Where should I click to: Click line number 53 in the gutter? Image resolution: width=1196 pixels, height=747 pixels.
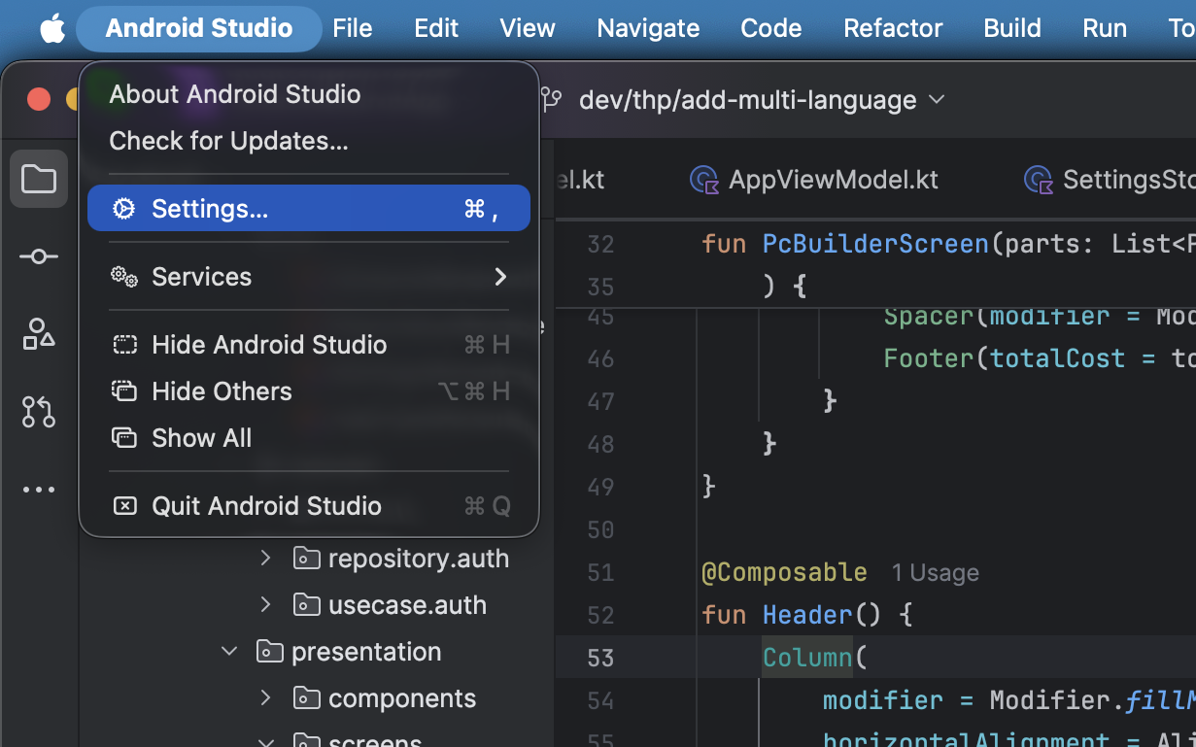tap(600, 658)
